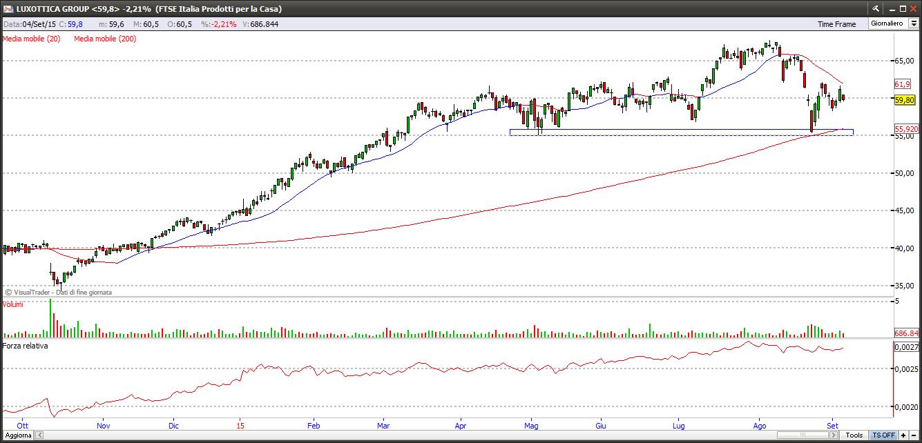Click the Time Frame label
This screenshot has width=922, height=443.
coord(836,24)
